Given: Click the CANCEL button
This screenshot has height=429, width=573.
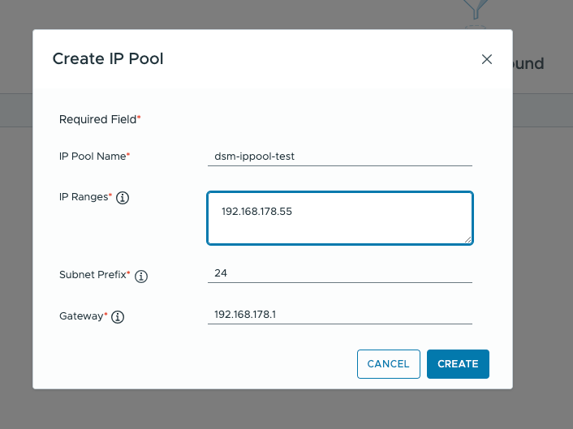Looking at the screenshot, I should pyautogui.click(x=389, y=364).
